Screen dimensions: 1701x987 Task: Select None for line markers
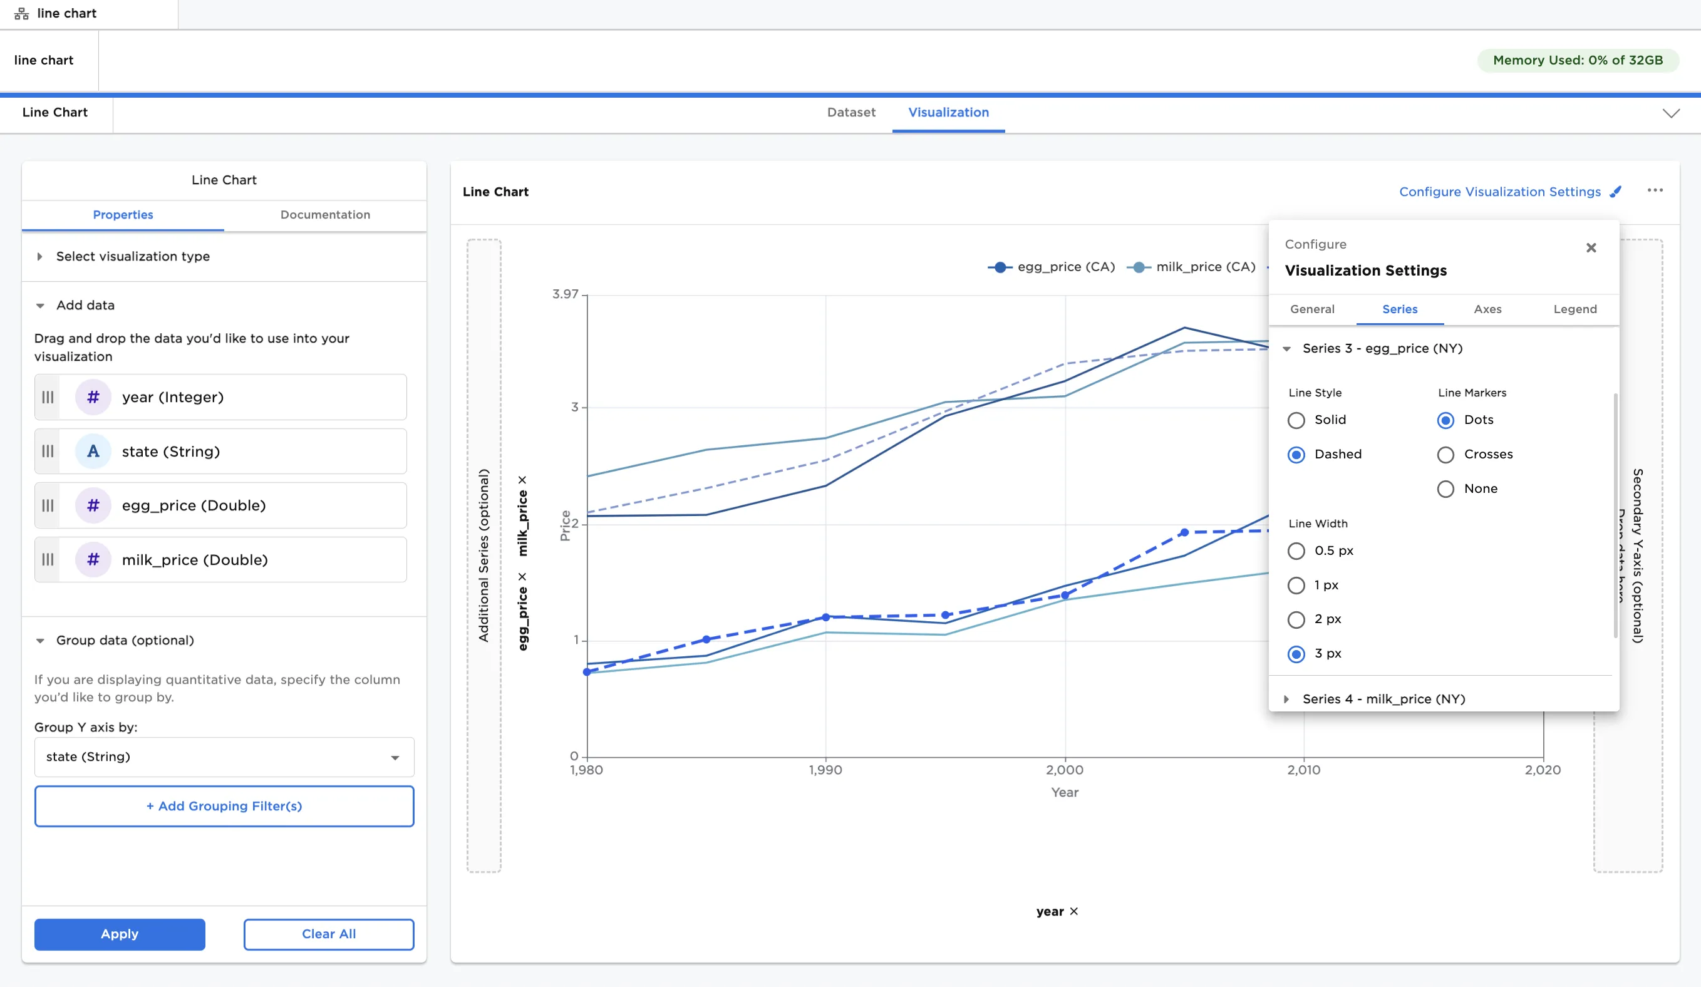coord(1445,488)
